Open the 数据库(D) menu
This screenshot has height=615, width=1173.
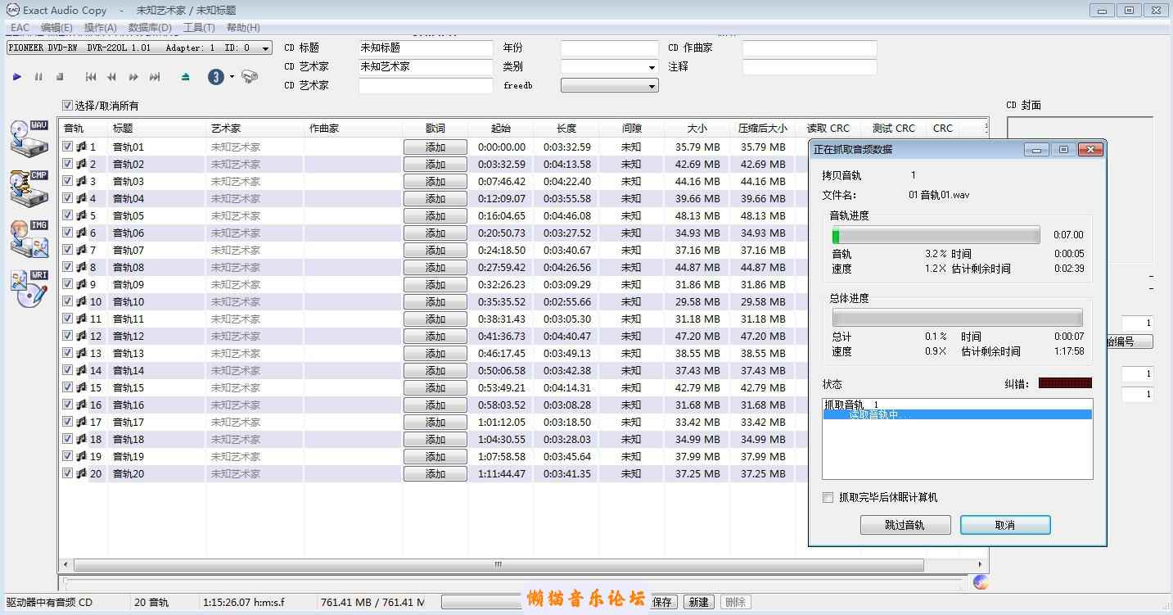pyautogui.click(x=150, y=28)
